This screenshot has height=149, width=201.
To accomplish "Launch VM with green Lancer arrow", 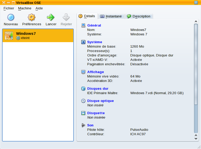I will tap(51, 17).
